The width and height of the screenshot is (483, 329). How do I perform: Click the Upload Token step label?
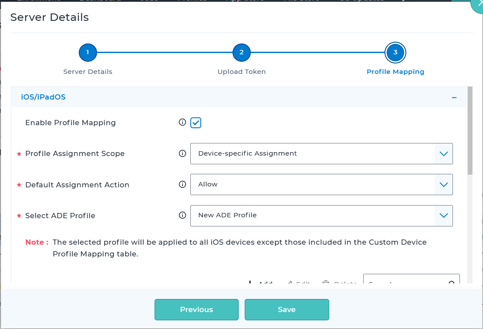[x=241, y=72]
